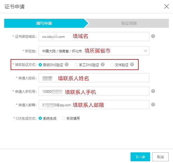Focus the 申请人姓名 input field
The image size is (173, 163).
click(x=94, y=78)
